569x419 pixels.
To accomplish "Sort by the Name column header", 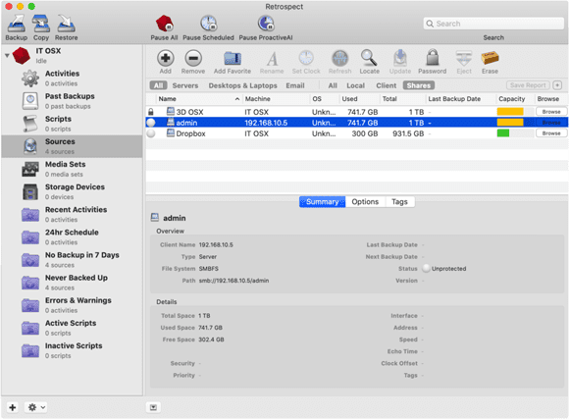I will [198, 99].
